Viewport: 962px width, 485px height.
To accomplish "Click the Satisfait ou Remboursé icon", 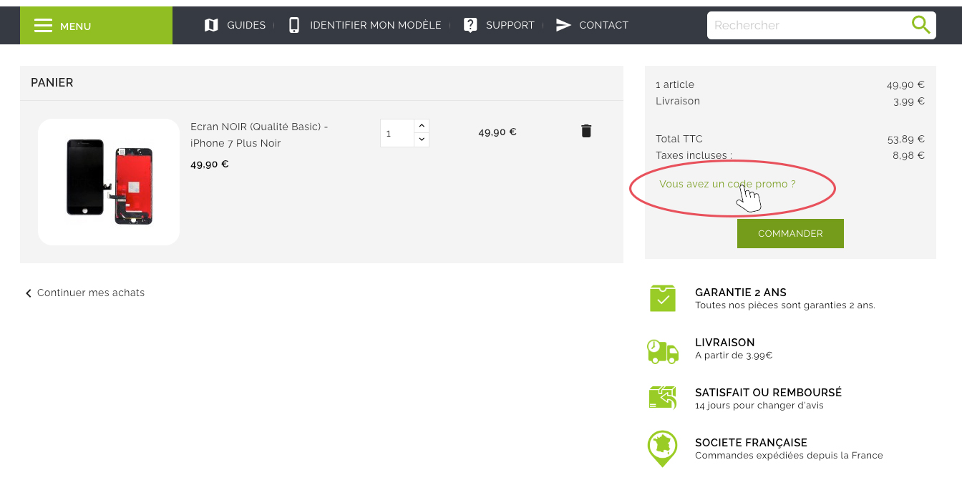I will pos(663,398).
